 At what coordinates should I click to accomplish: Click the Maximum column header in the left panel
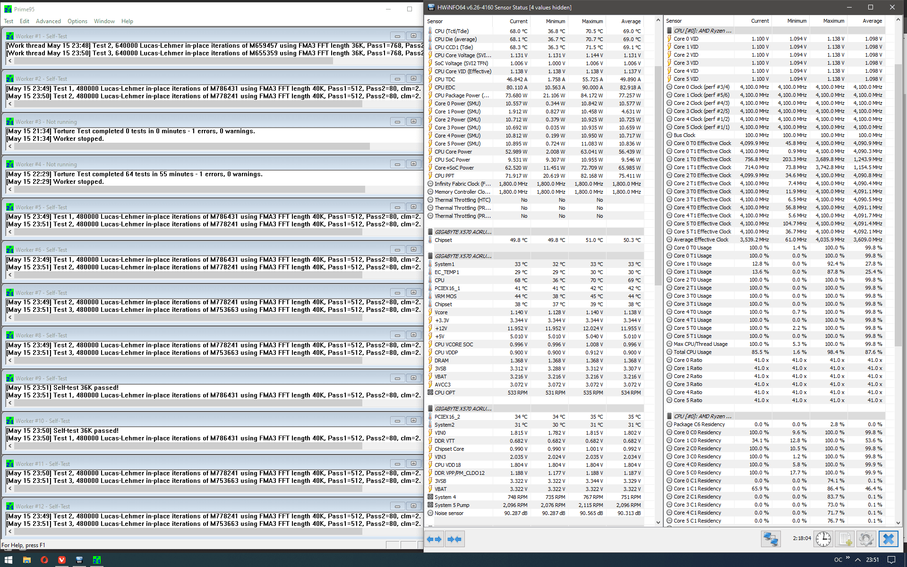pos(592,21)
